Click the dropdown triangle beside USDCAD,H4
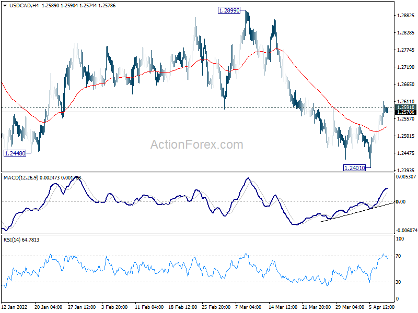 5,6
